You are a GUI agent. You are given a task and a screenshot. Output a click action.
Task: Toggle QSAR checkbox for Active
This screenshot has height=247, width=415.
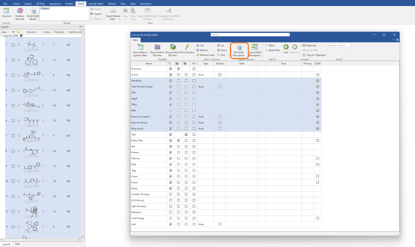point(317,75)
